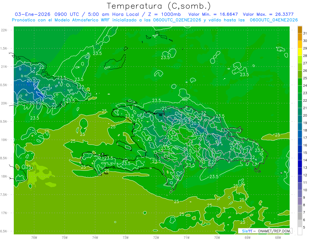Click the WRF initialization time '0600UTC_02ENE2026'
Viewport: 312px width, 241px height.
click(177, 20)
